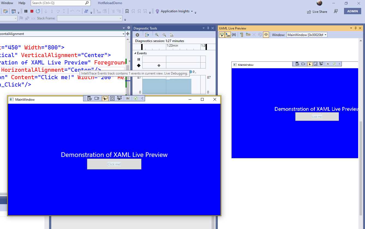
Task: Select the display layout adorners icon
Action: pos(112,98)
